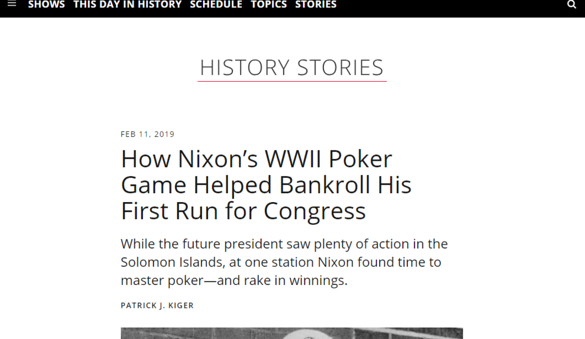Click the FEB 11, 2019 date text
This screenshot has width=585, height=339.
pos(147,134)
